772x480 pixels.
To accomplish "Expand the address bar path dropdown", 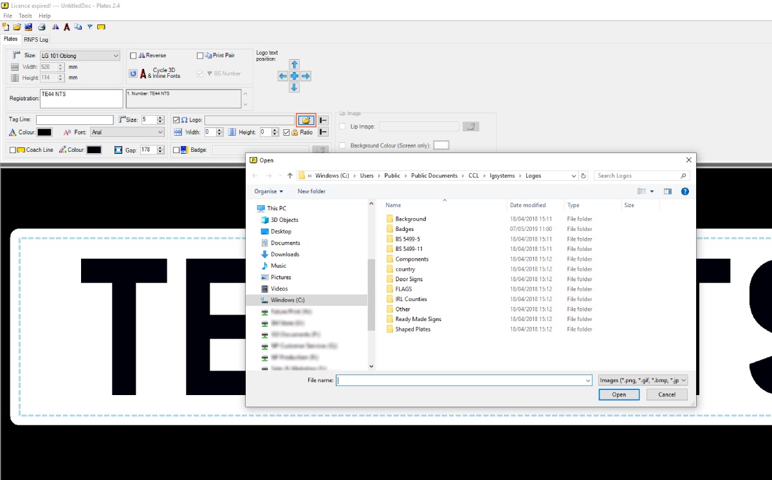I will (x=574, y=176).
